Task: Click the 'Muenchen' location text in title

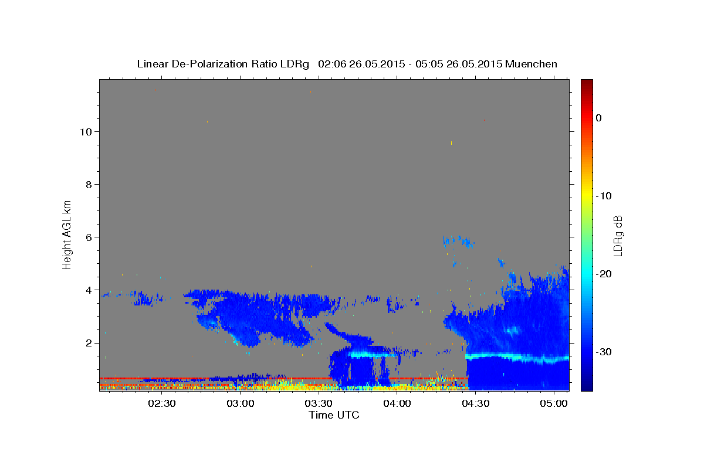Action: (532, 64)
